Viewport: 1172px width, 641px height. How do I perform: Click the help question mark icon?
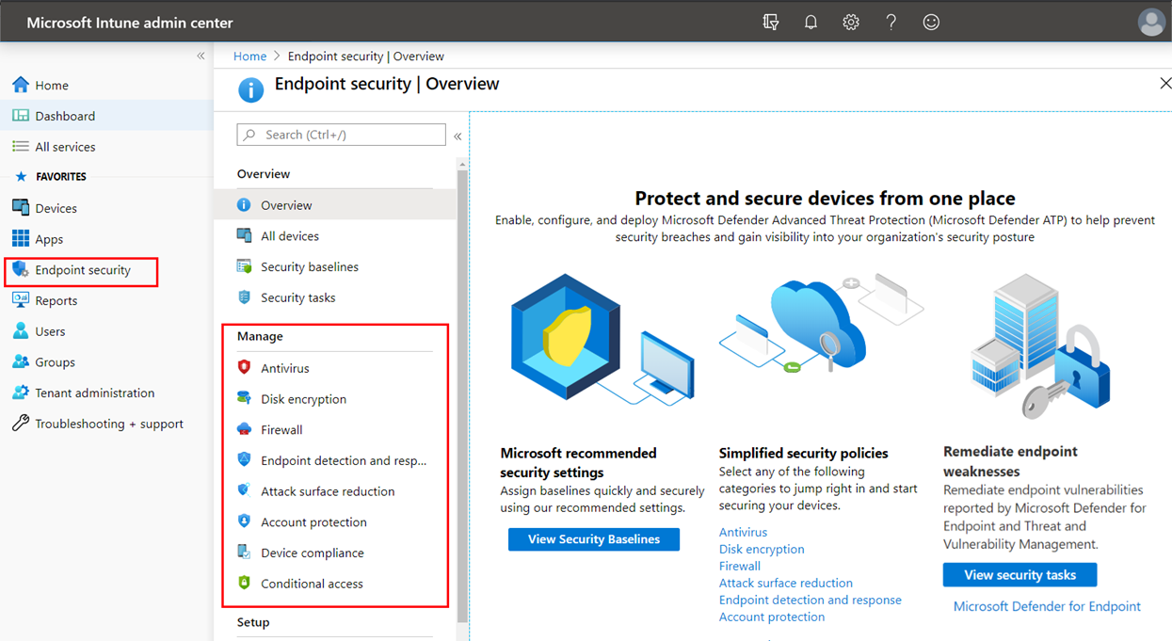[891, 23]
